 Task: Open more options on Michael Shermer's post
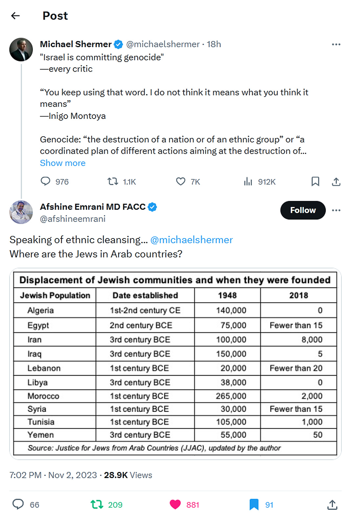336,44
